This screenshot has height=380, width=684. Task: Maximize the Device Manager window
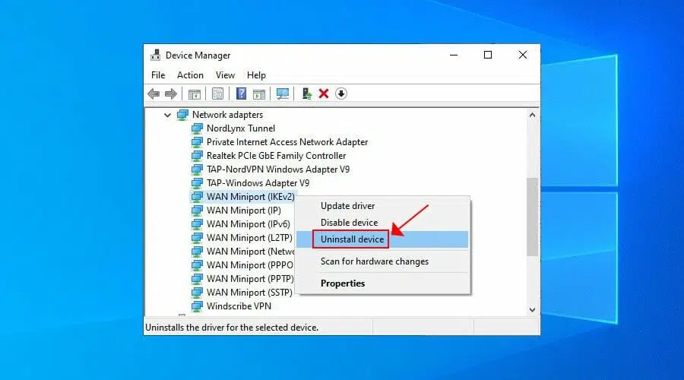[x=488, y=55]
